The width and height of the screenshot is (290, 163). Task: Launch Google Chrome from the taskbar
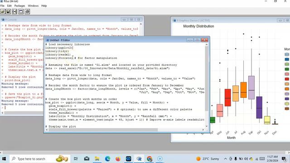tap(150, 159)
